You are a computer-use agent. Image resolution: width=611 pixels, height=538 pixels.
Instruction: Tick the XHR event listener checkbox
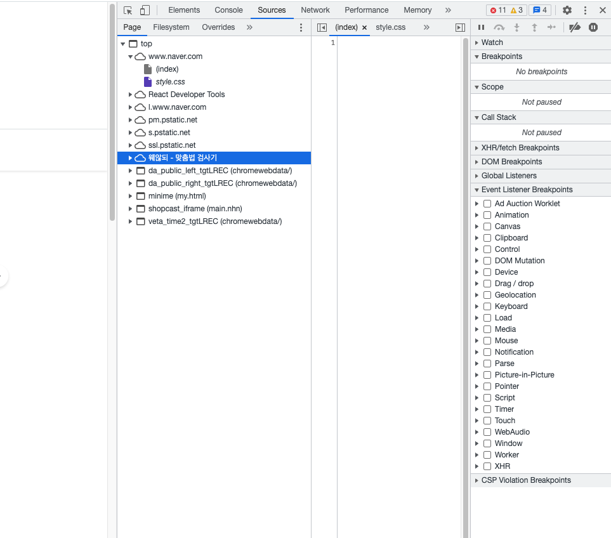pyautogui.click(x=487, y=466)
